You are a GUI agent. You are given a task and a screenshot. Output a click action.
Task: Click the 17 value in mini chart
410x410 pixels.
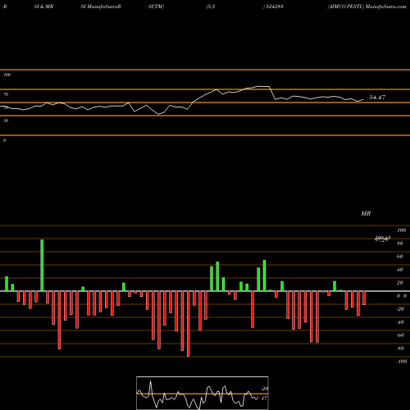264,399
